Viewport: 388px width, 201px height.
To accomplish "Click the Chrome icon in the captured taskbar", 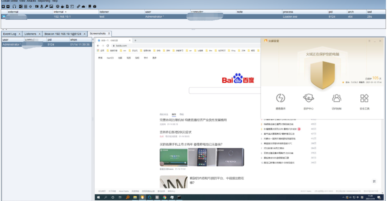I will [x=164, y=197].
